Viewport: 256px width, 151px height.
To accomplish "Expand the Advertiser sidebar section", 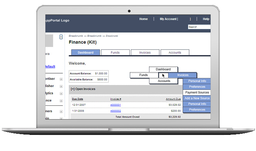I will [61, 79].
